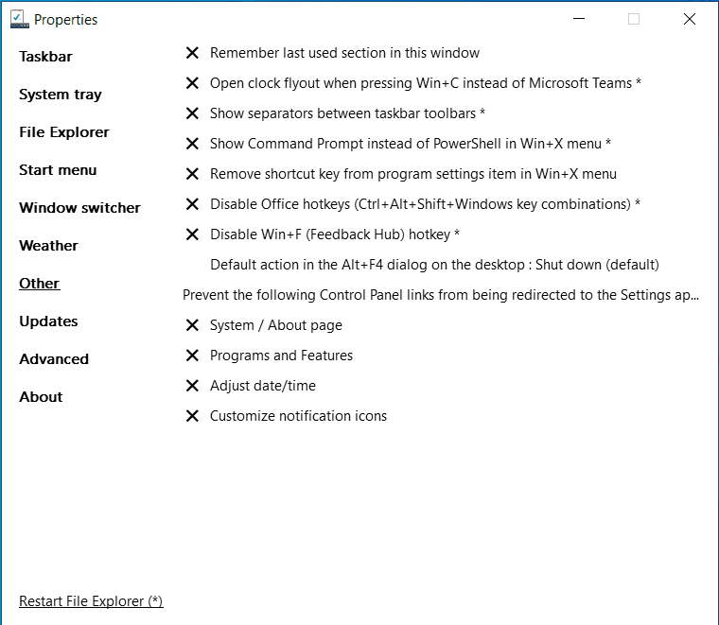The width and height of the screenshot is (719, 625).
Task: Open the Start menu section
Action: click(58, 170)
